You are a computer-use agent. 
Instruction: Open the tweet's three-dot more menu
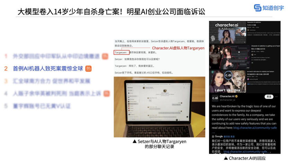point(277,97)
